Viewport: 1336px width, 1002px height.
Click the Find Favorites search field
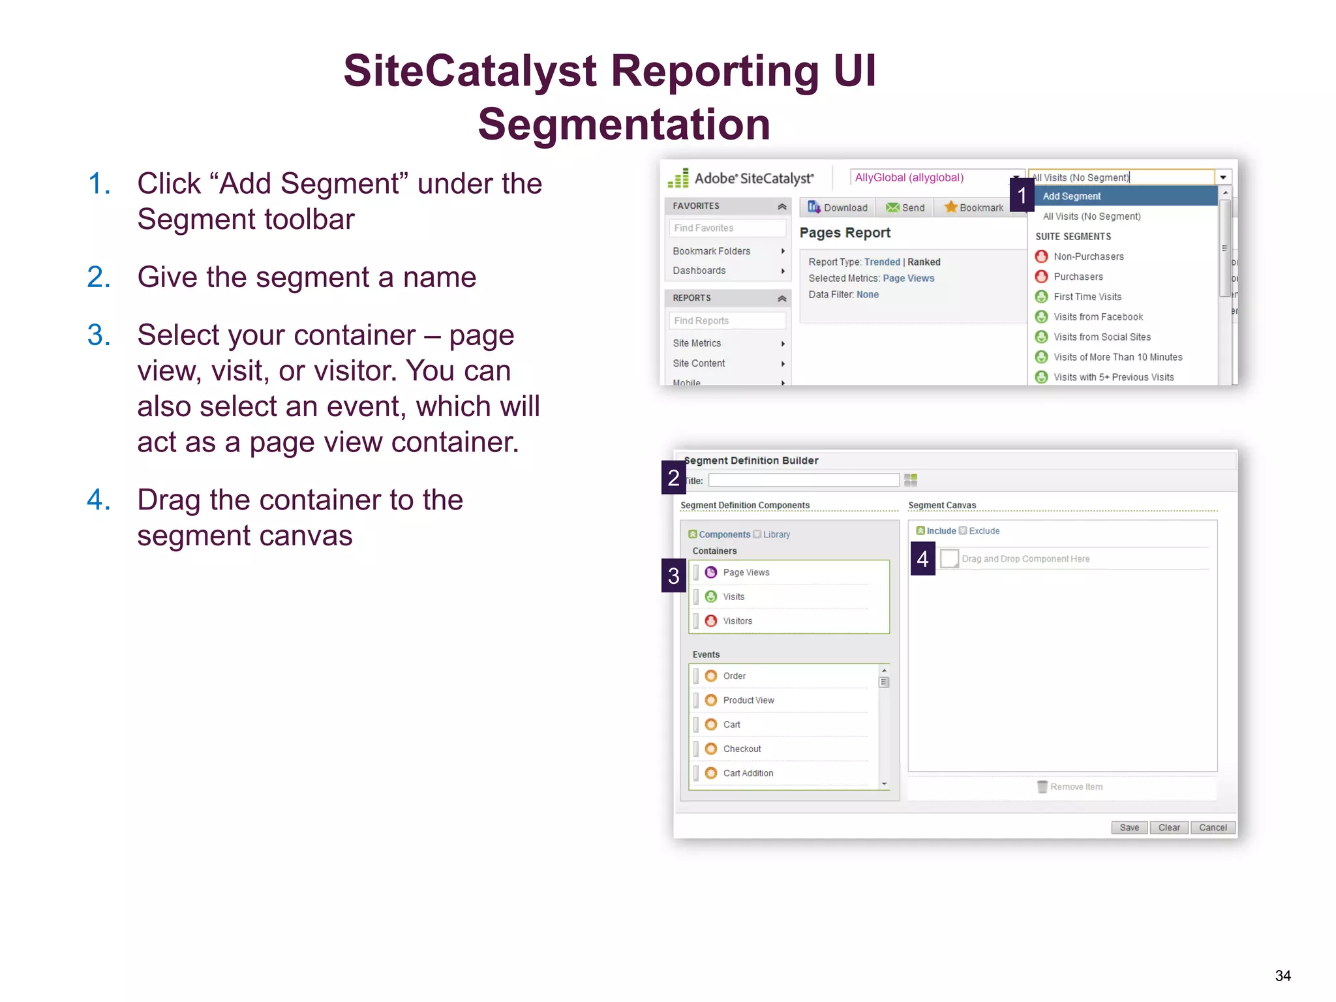pos(727,228)
